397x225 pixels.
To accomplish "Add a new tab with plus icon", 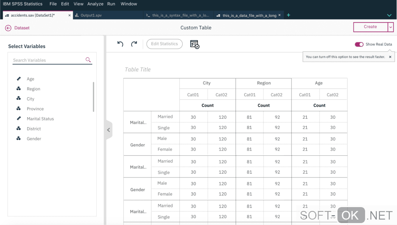I will 288,15.
